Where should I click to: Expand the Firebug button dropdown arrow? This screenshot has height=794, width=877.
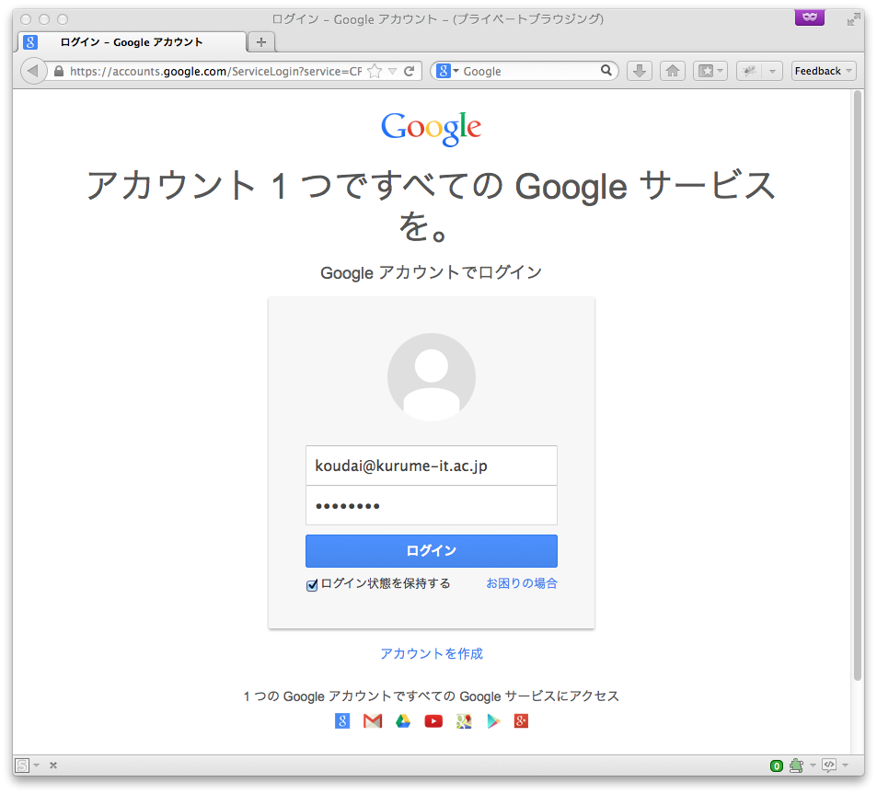(772, 71)
